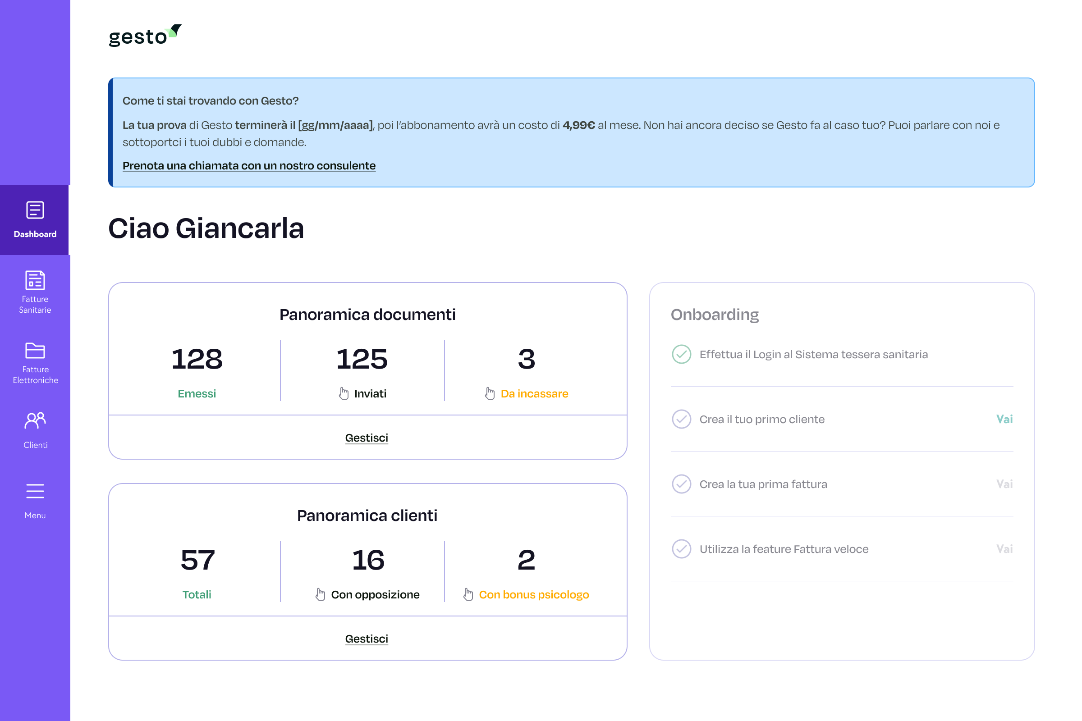
Task: Toggle the Crea il tuo primo cliente checkmark
Action: [x=681, y=420]
